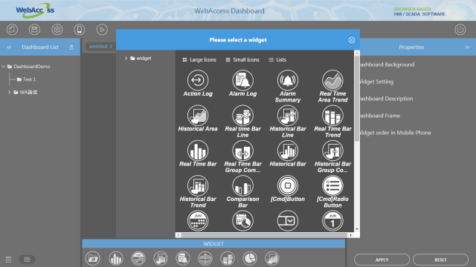476x267 pixels.
Task: Open Dashboard Frame section
Action: (x=380, y=116)
